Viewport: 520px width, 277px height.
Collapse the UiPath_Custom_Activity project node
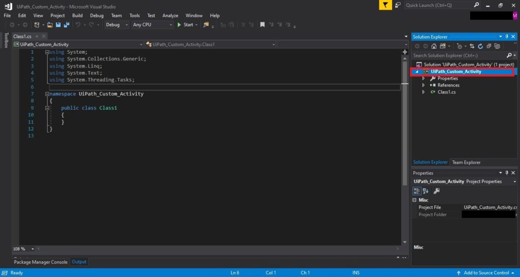click(x=417, y=72)
